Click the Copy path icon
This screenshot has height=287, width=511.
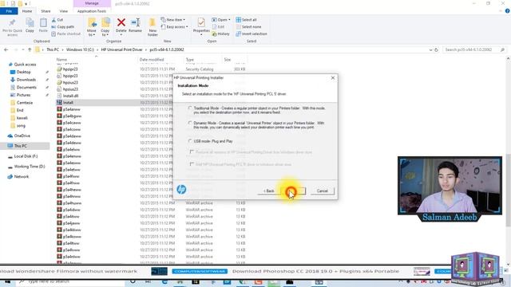coord(53,26)
